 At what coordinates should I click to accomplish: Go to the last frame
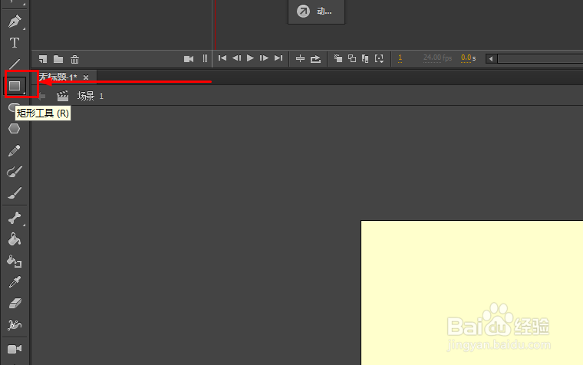coord(278,58)
